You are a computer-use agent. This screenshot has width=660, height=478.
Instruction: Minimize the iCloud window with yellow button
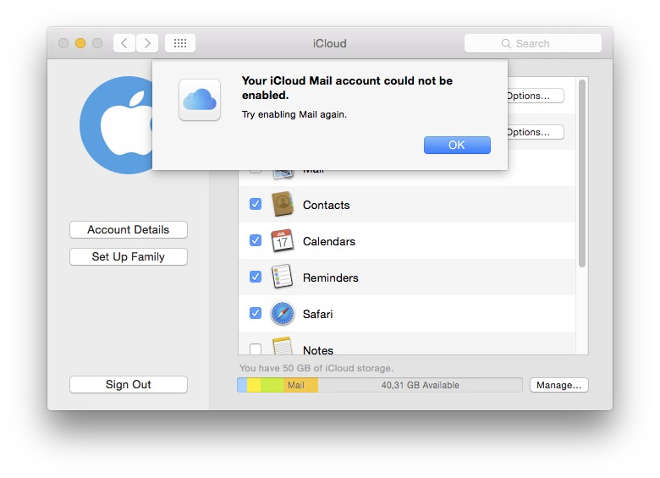pyautogui.click(x=80, y=43)
